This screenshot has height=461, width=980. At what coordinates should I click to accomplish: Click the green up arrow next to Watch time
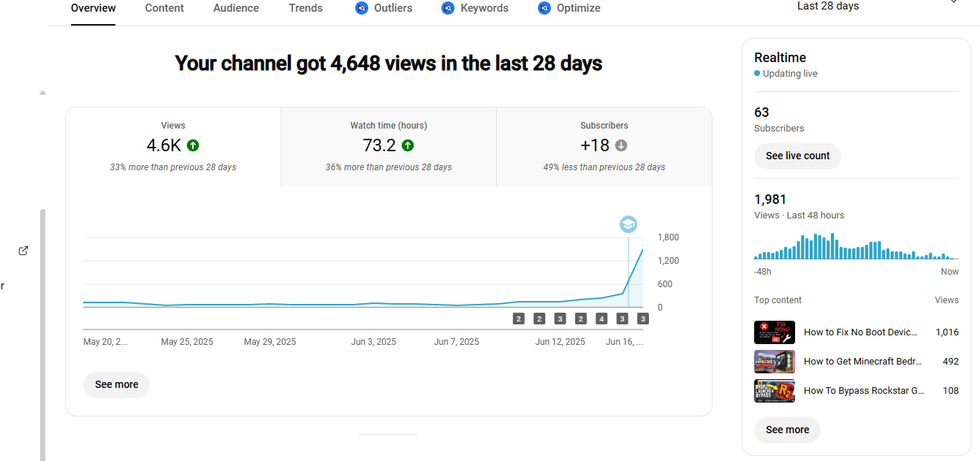pos(408,145)
